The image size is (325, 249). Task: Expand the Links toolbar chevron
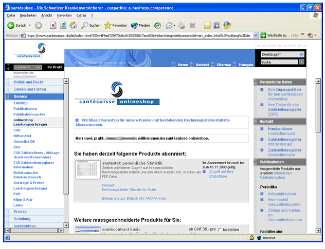point(302,34)
